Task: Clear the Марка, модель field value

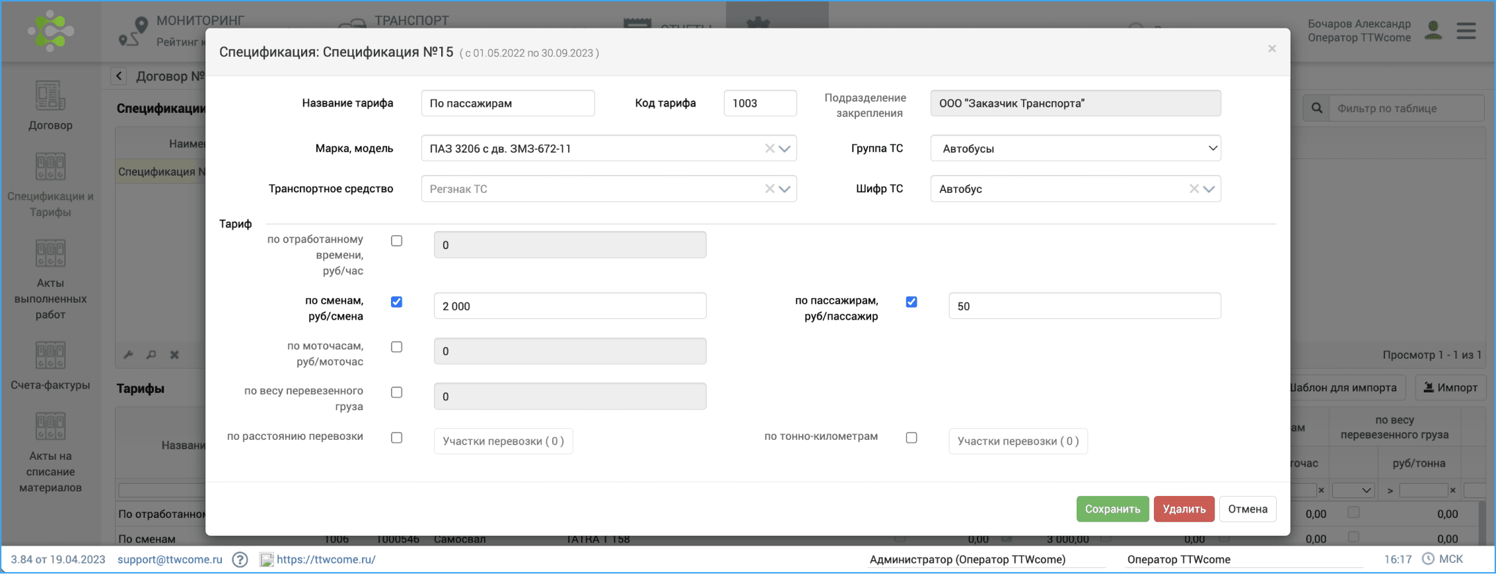Action: point(769,149)
